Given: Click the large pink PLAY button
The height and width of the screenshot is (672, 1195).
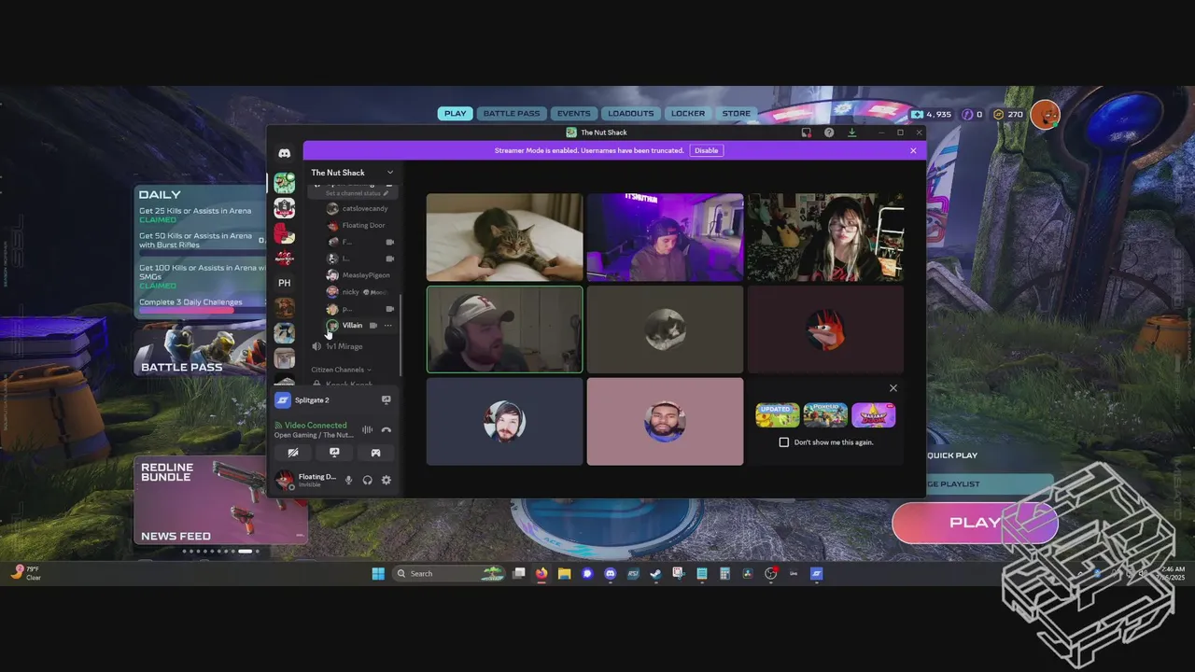Looking at the screenshot, I should (x=975, y=523).
